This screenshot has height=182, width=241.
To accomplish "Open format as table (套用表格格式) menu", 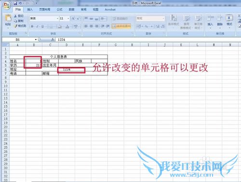I will pos(187,22).
